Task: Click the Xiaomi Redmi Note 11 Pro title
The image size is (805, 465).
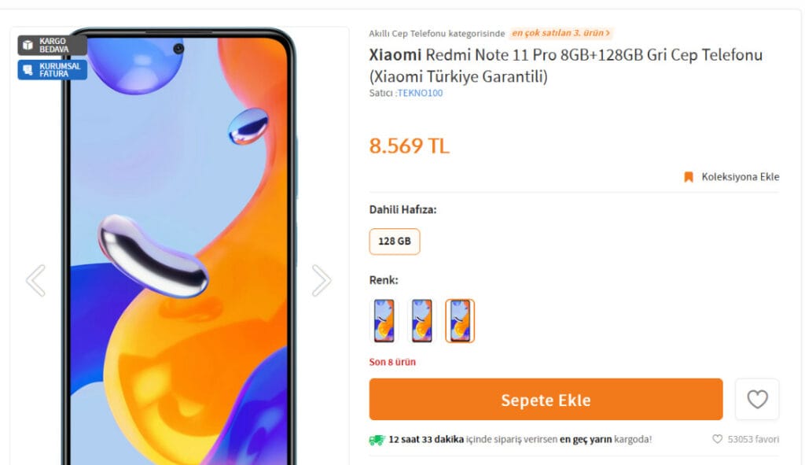Action: (x=566, y=65)
